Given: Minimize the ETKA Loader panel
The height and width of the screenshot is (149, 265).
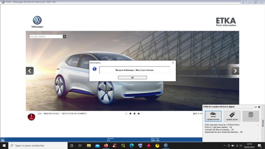Looking at the screenshot, I should (256, 107).
